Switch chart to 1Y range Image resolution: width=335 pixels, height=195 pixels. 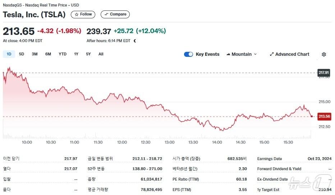[76, 54]
